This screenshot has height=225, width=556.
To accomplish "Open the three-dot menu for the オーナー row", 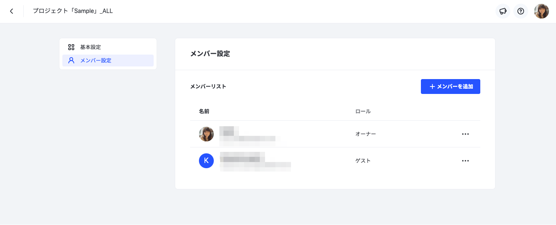I will tap(465, 134).
